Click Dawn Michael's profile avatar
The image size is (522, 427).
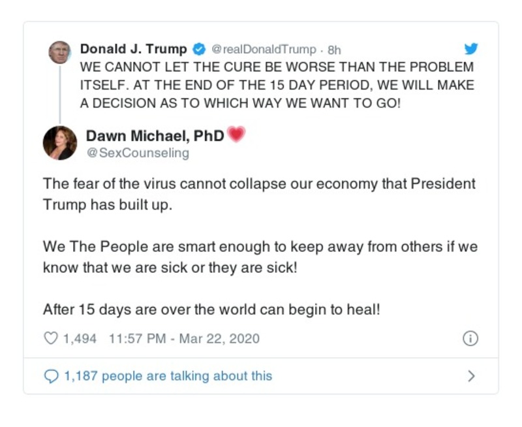(x=60, y=141)
